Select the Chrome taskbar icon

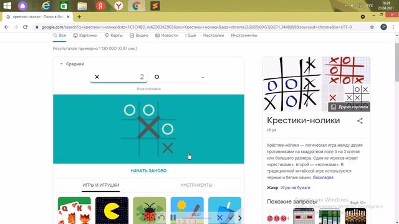[137, 6]
